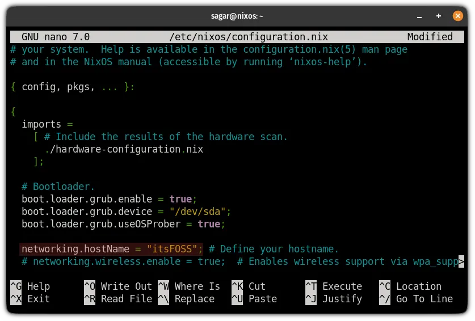Click the ^/ Go To Line shortcut

[416, 299]
